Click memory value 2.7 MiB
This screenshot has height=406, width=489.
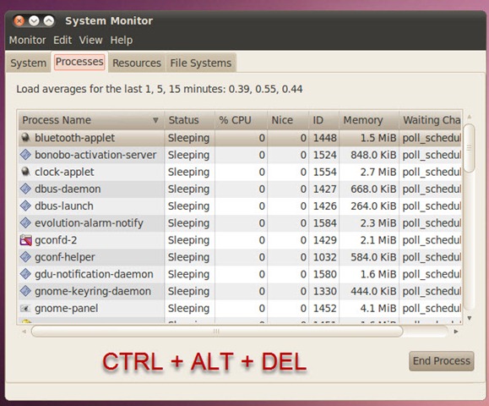pos(378,172)
